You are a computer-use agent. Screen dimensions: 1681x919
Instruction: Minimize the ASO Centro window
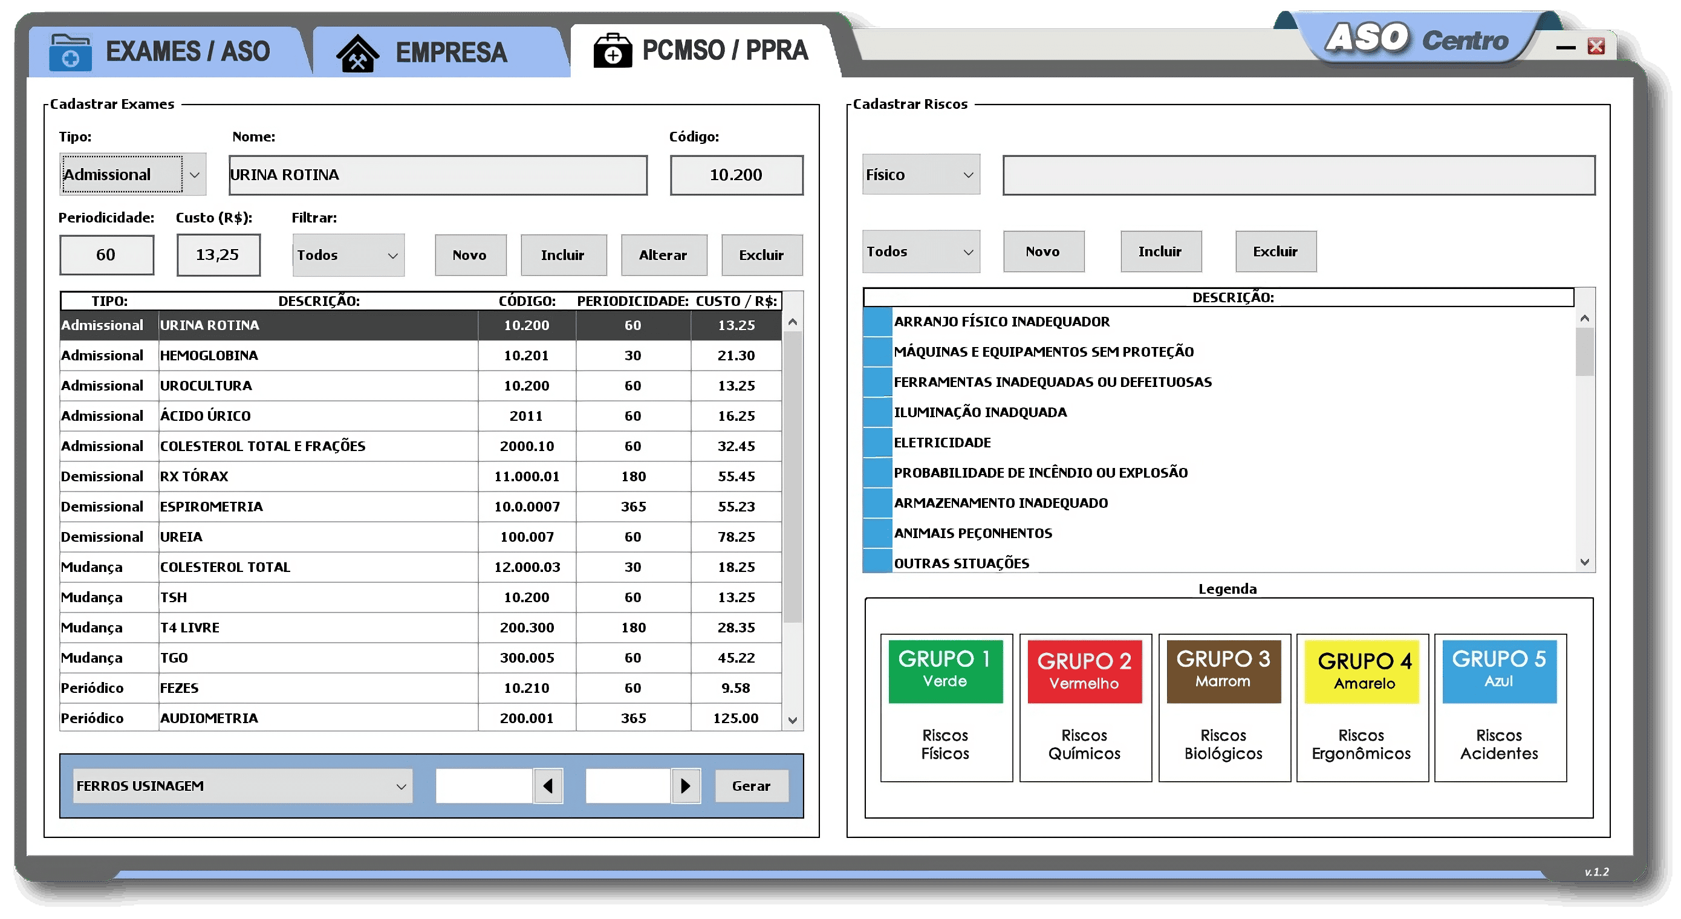1566,47
